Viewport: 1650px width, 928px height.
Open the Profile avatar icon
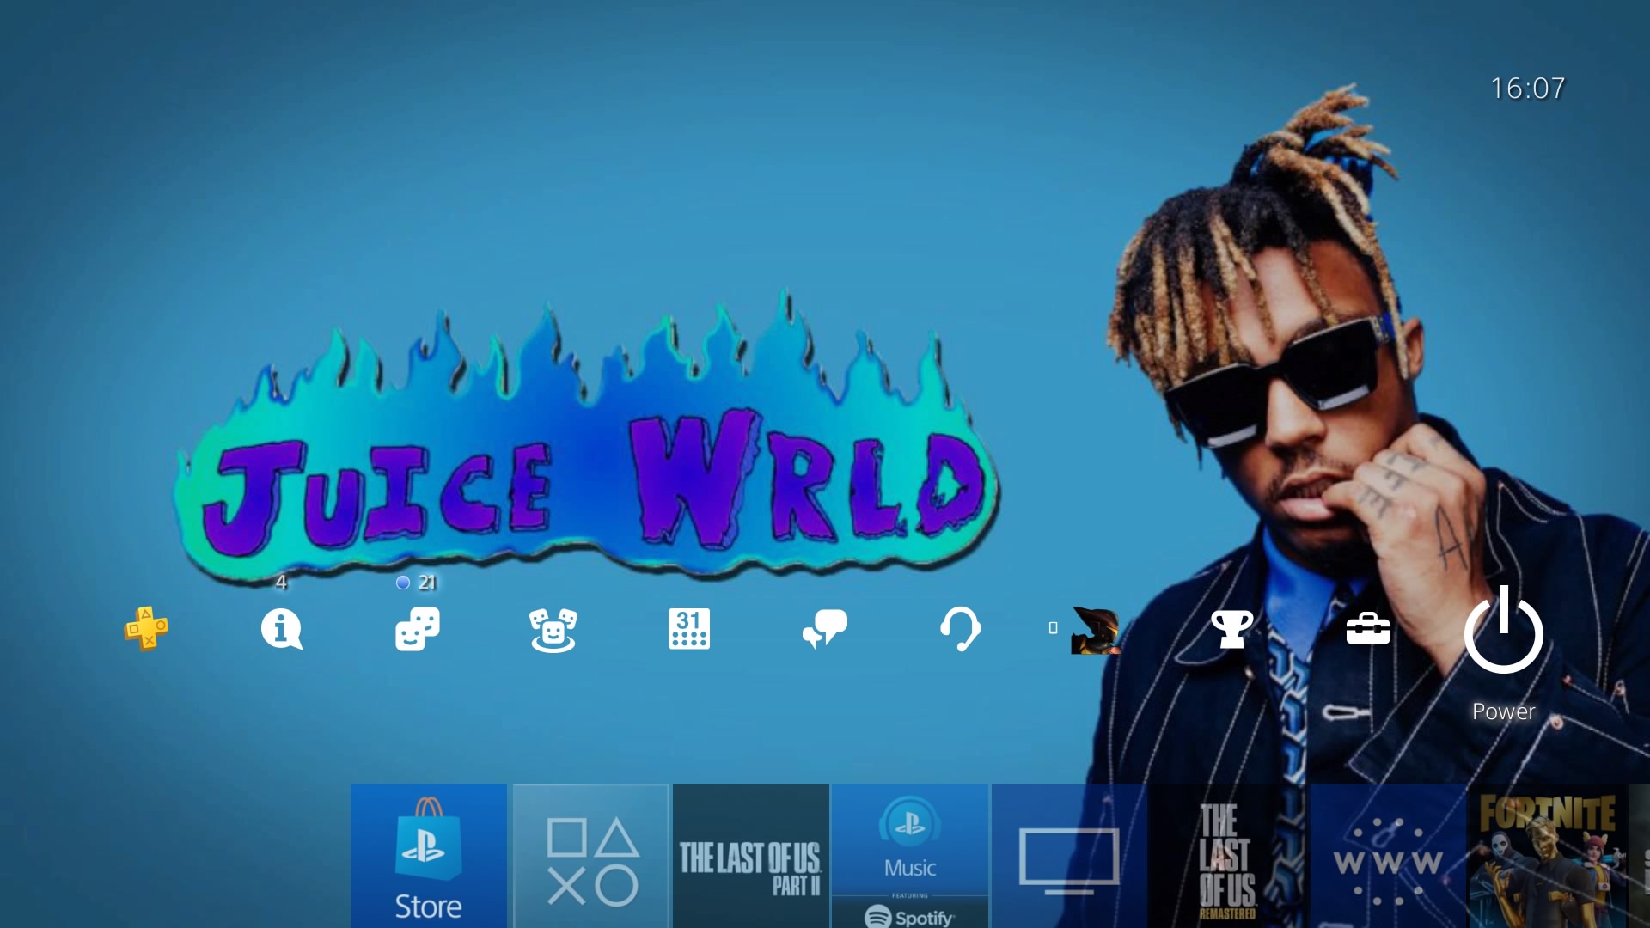(x=1095, y=630)
